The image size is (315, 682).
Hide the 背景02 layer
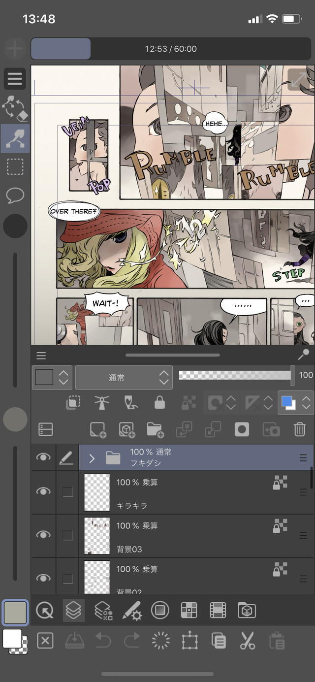tap(43, 578)
